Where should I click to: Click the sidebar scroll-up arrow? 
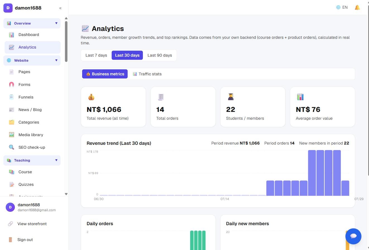pyautogui.click(x=66, y=18)
